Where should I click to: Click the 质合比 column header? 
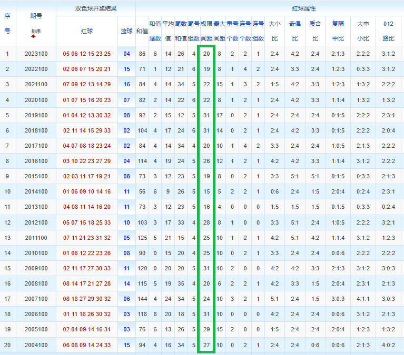pos(315,31)
